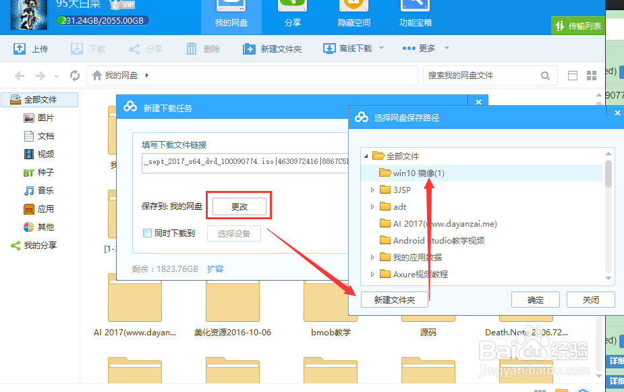
Task: Open My Shares (我的分享) in sidebar
Action: 34,246
